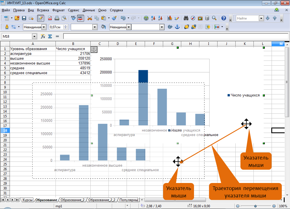The image size is (290, 209).
Task: Open OpenOffice Help
Action: (x=224, y=18)
